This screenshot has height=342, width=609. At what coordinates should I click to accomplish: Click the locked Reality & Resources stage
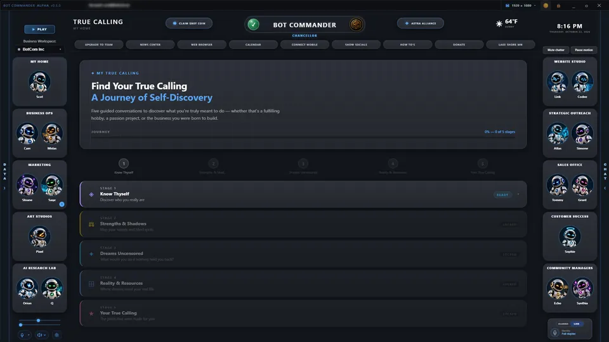coord(303,284)
